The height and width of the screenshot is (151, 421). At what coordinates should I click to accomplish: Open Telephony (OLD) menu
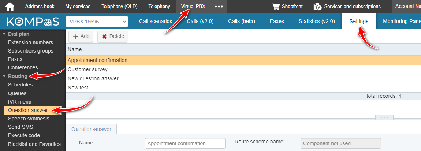click(119, 7)
